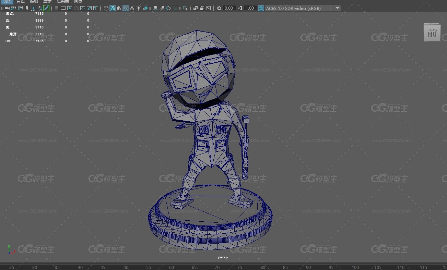
Task: Click the persp camera label
Action: tap(223, 257)
